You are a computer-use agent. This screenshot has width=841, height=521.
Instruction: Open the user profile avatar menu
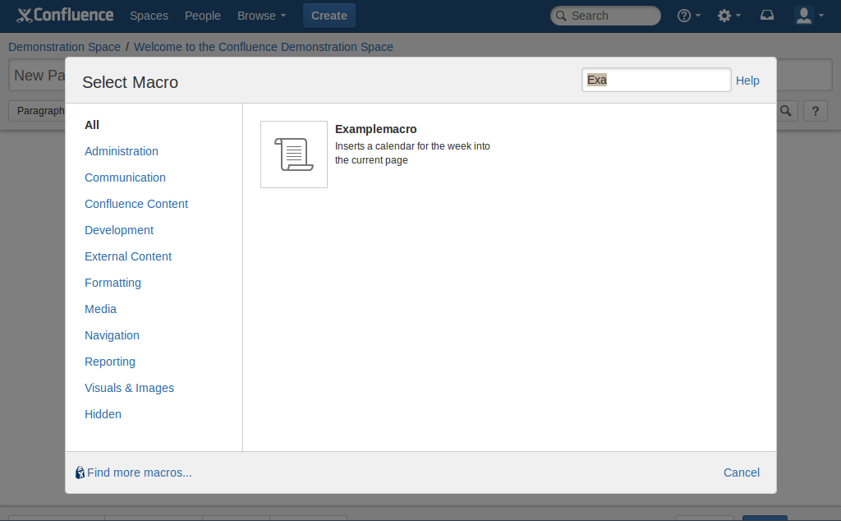pos(809,16)
